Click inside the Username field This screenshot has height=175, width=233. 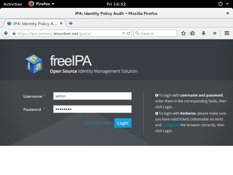tap(92, 96)
